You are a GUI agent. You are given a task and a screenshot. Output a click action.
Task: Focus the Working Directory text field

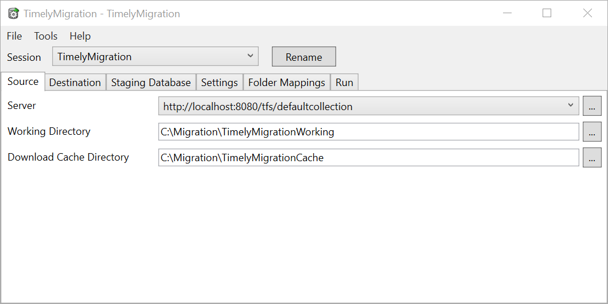[368, 132]
